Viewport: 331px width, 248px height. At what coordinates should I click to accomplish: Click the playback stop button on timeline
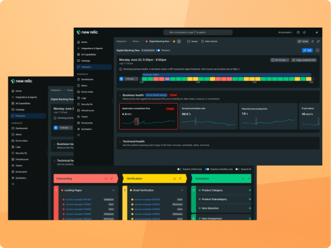pyautogui.click(x=121, y=79)
